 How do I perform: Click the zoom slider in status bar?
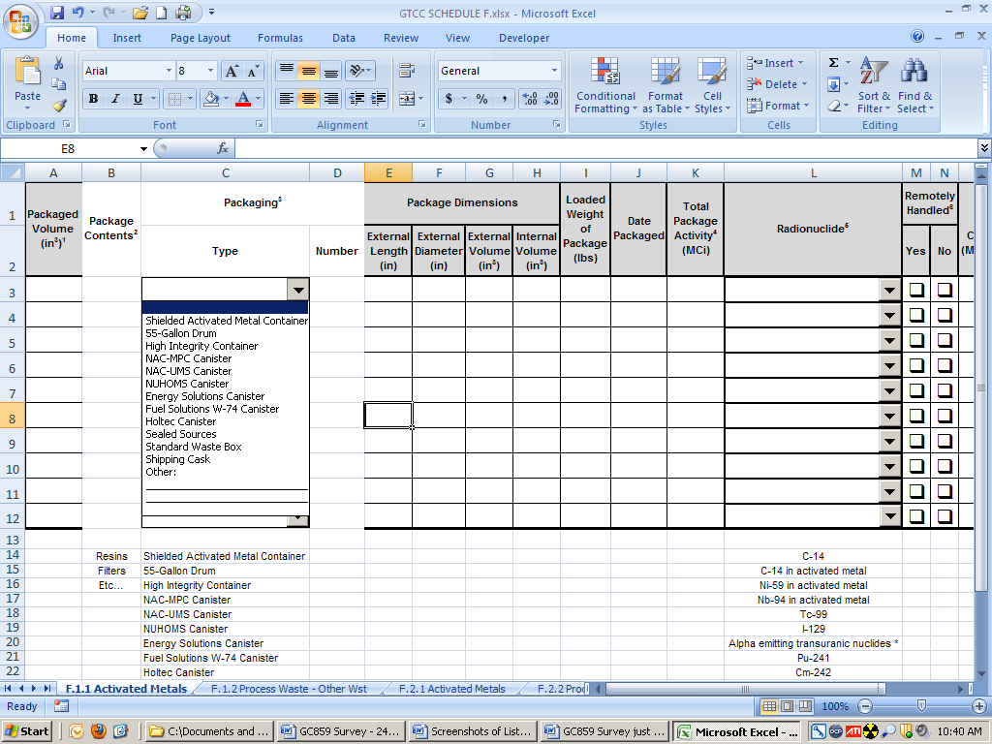coord(920,706)
